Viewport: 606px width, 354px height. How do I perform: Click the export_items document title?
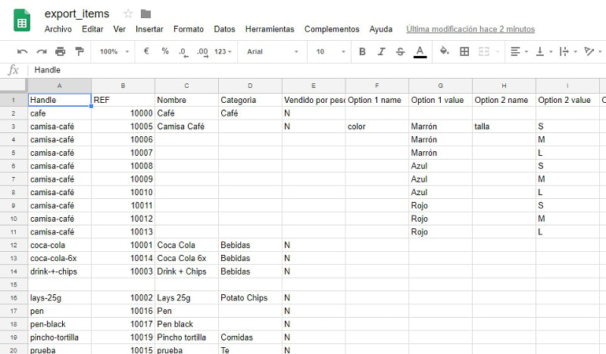coord(77,14)
